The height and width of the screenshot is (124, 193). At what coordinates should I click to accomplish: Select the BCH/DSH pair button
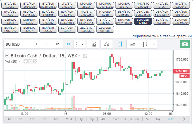[x=67, y=29]
